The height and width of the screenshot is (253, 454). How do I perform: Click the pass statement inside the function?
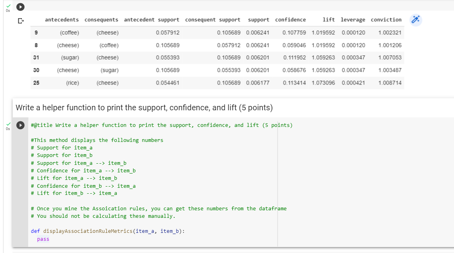point(44,239)
